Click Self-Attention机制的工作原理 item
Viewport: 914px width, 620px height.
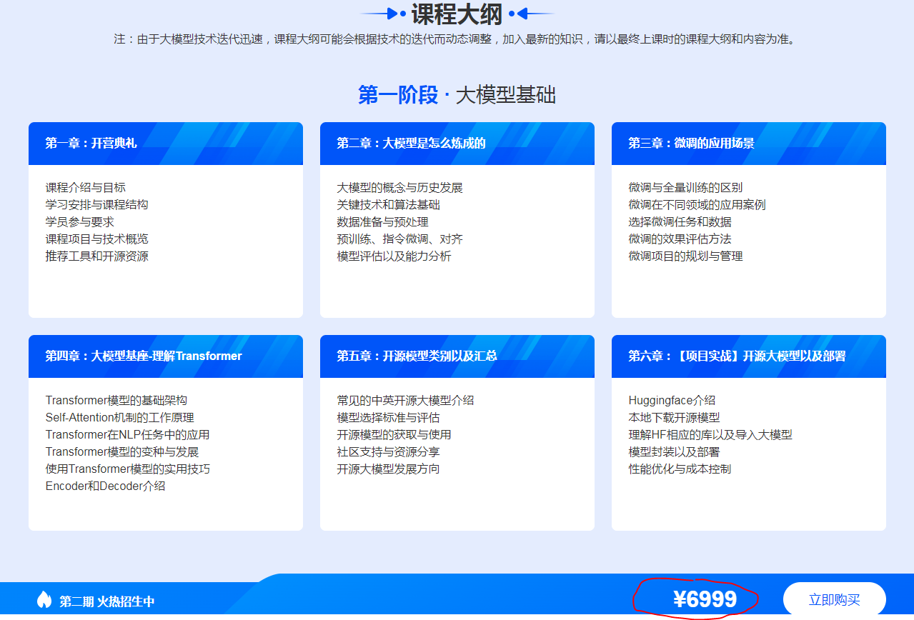pos(119,417)
